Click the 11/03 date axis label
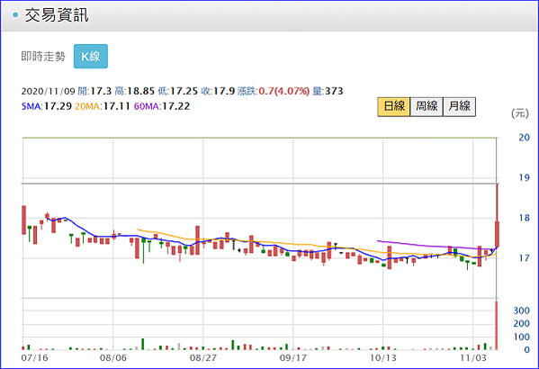 473,358
